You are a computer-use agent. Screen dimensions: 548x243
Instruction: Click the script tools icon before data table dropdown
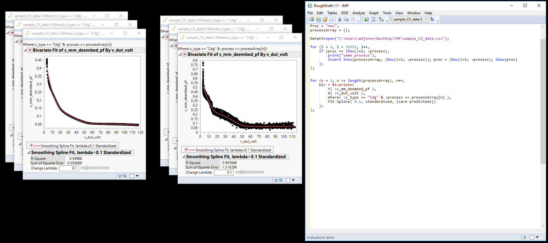tap(381, 19)
